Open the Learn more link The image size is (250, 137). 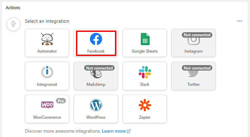[x=116, y=131]
